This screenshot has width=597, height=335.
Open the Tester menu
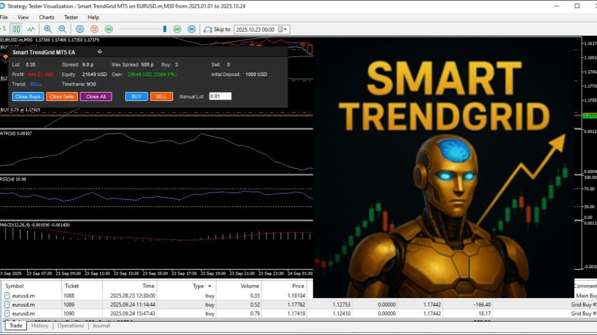(71, 17)
